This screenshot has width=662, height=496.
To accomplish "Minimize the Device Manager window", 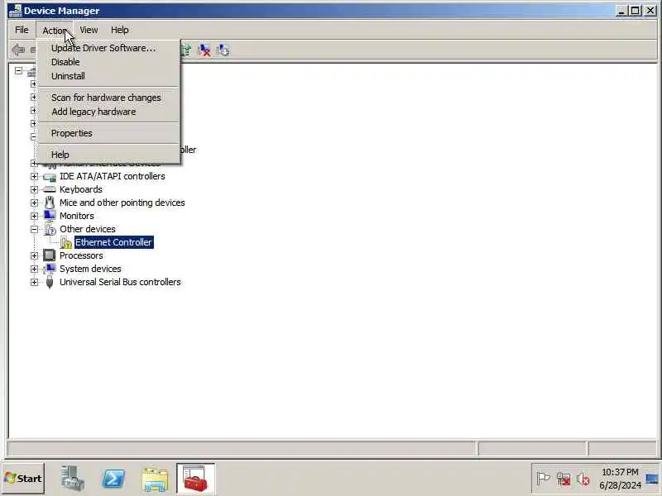I will point(621,11).
